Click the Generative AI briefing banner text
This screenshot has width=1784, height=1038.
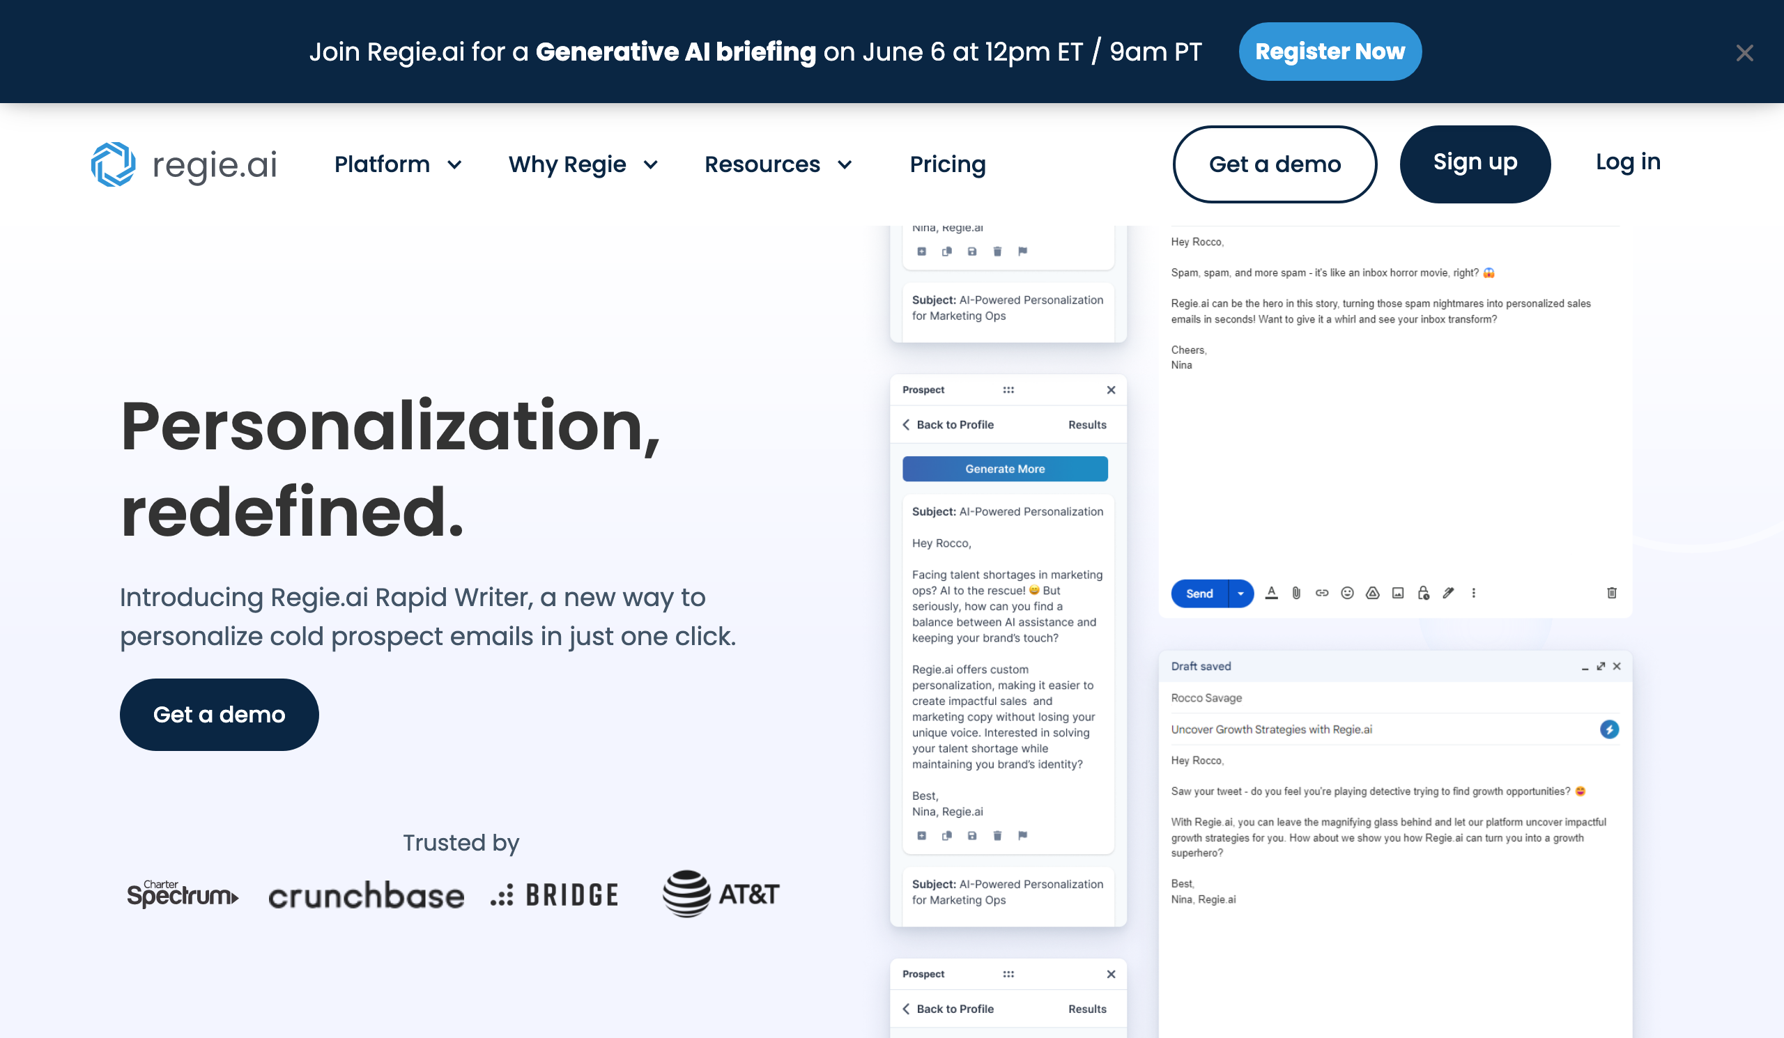click(755, 52)
